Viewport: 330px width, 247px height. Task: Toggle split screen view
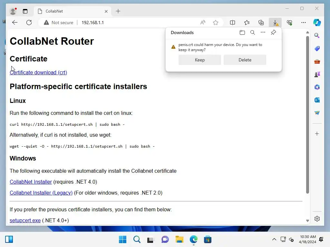coord(232,23)
